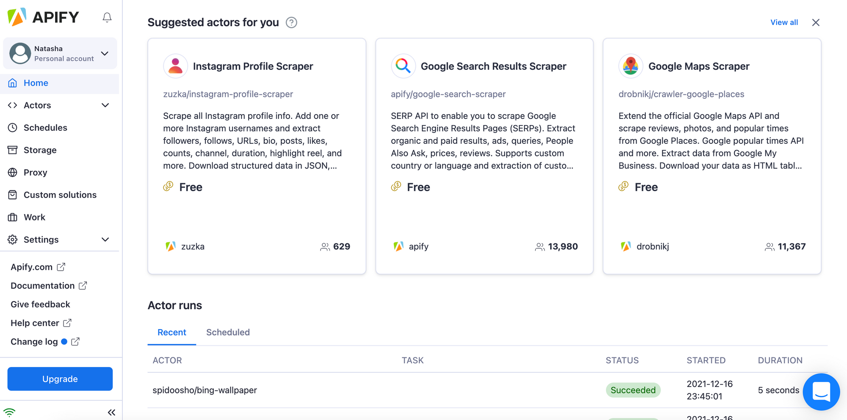
Task: Open the Google Search Results Scraper title
Action: [493, 66]
